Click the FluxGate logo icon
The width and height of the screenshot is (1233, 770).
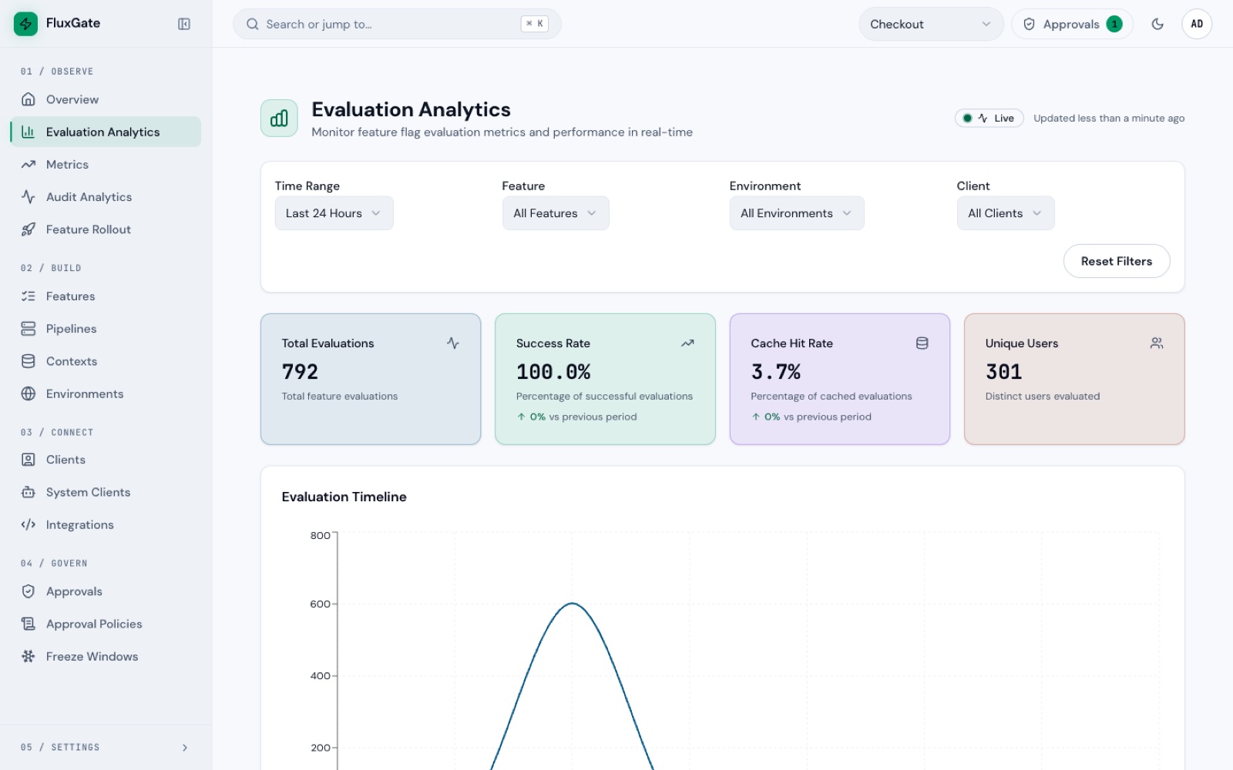click(25, 24)
